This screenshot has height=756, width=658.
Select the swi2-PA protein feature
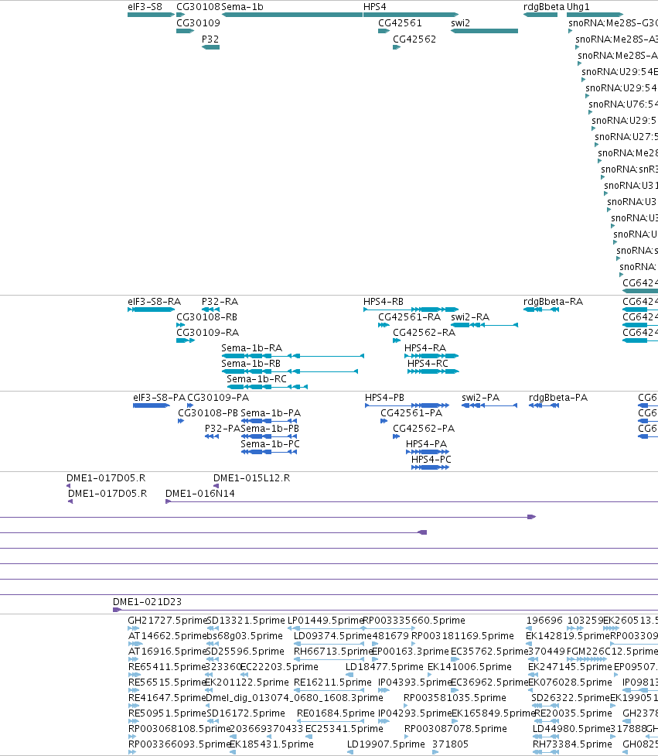point(489,405)
